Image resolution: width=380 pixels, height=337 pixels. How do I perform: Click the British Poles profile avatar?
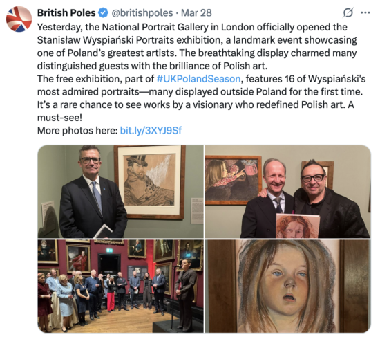[19, 19]
